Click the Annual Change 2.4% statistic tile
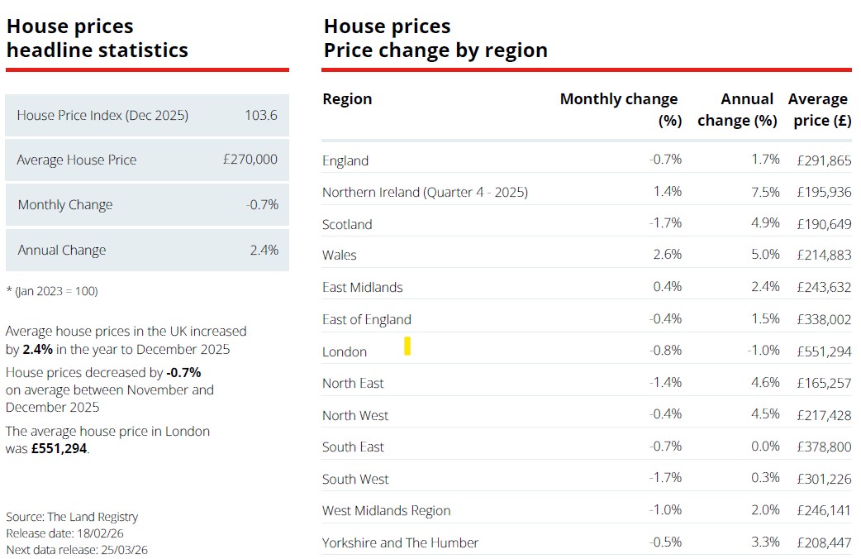The image size is (861, 559). coord(147,250)
